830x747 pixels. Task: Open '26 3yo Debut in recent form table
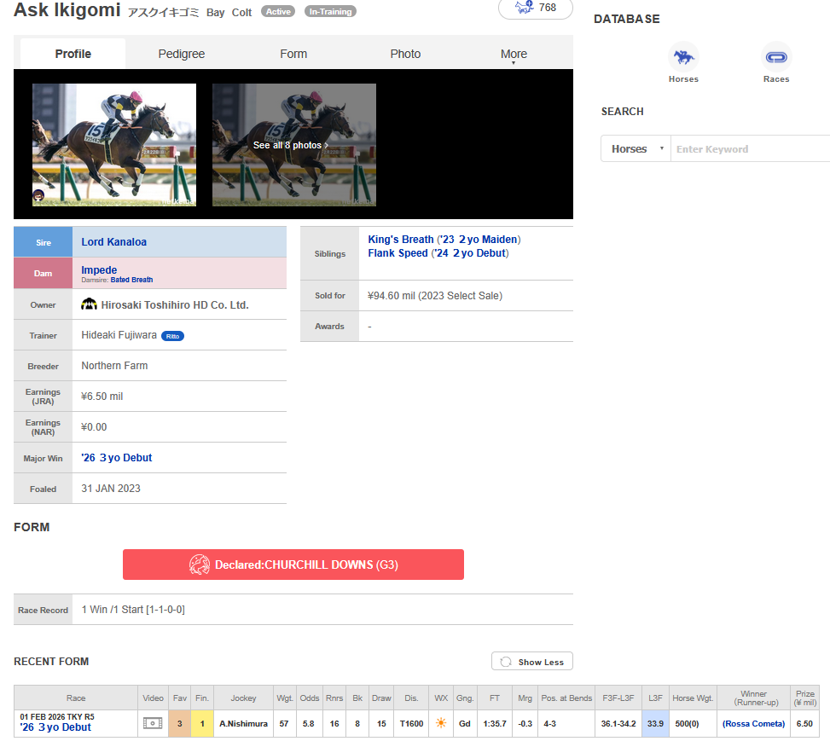(55, 727)
